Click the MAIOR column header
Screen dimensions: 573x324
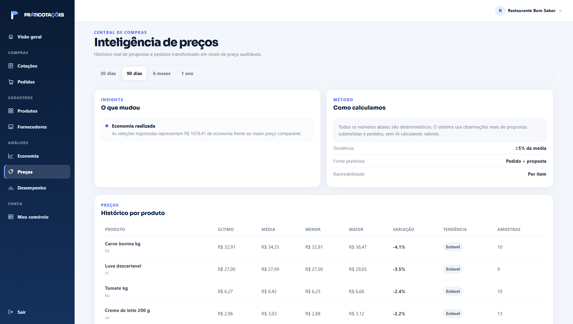356,229
